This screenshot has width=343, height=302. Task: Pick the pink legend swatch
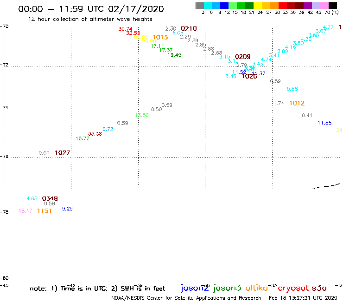[324, 6]
